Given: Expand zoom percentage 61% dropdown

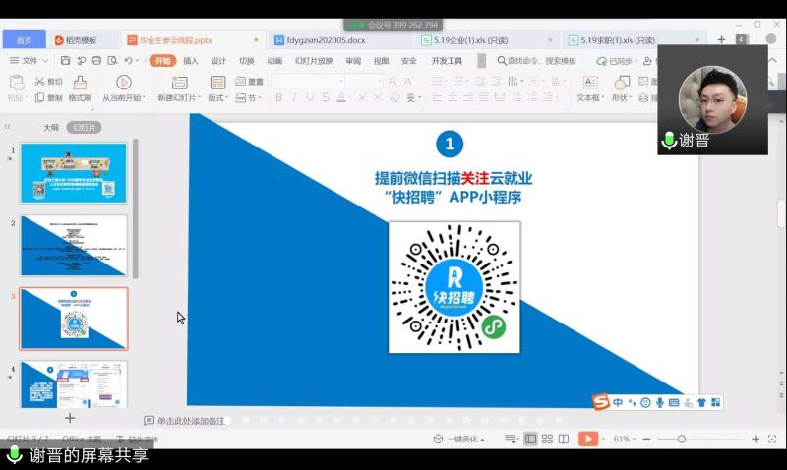Looking at the screenshot, I should pyautogui.click(x=634, y=440).
